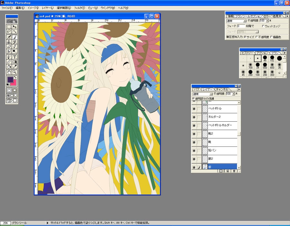Choose the 46 brush preset
290x226 pixels.
[265, 59]
